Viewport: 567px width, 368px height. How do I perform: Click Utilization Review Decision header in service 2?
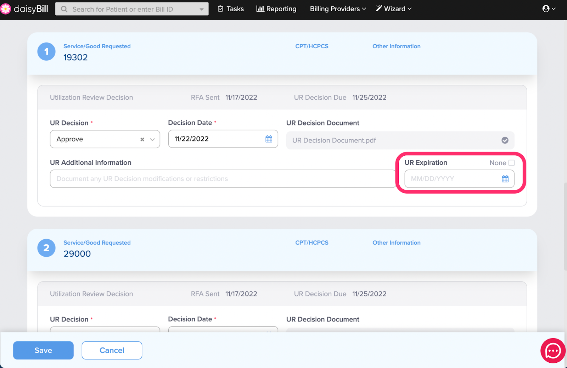(x=91, y=294)
